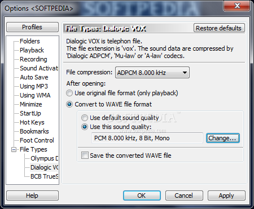
Task: Go to the Recording settings
Action: click(33, 59)
